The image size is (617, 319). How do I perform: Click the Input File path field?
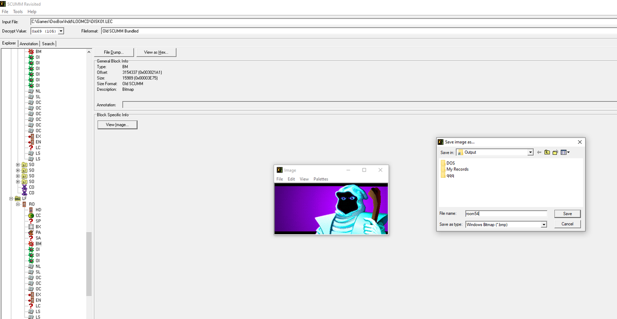[x=323, y=21]
